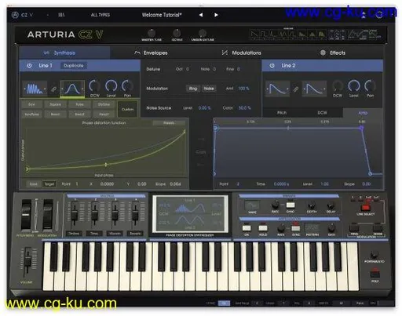Click the Line 1 Level knob

point(111,86)
